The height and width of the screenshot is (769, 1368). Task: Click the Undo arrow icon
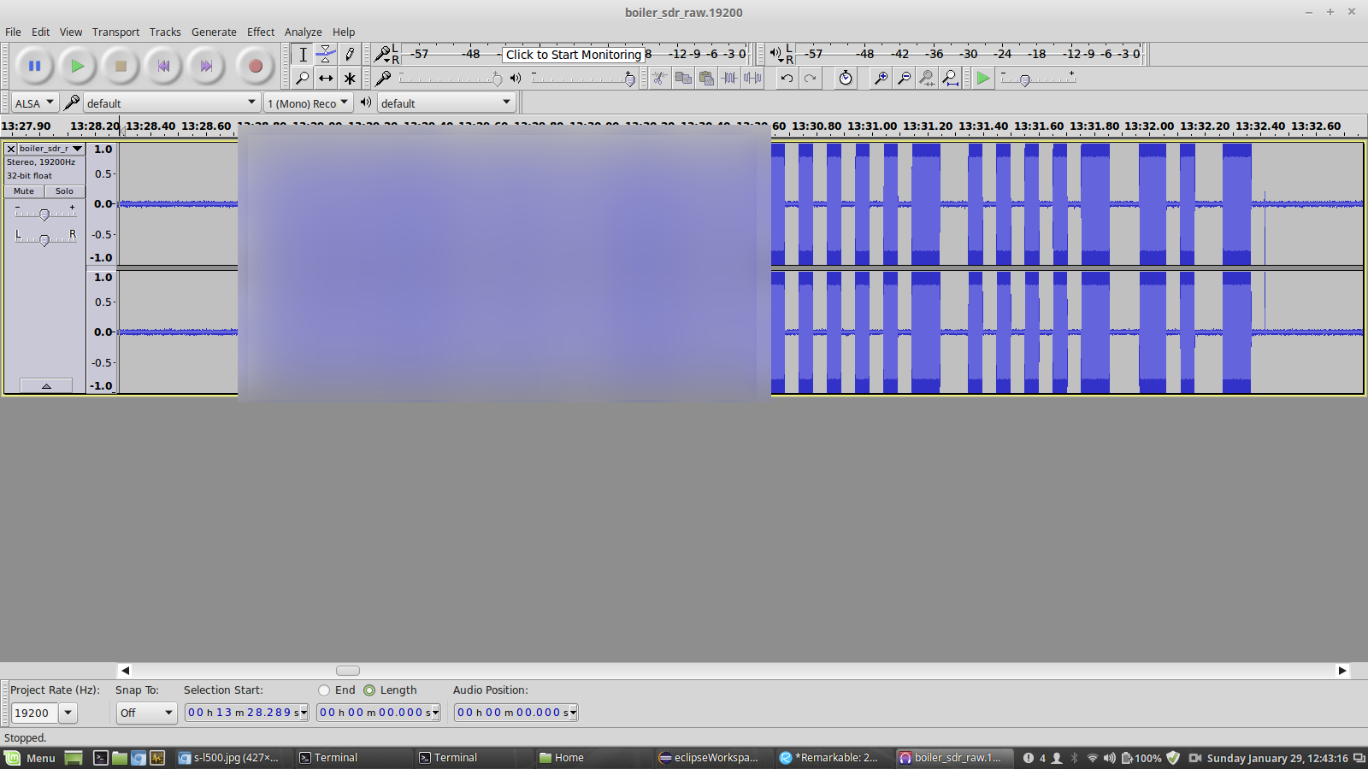787,79
